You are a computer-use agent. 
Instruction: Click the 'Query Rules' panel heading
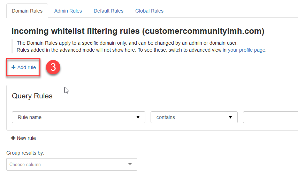pyautogui.click(x=32, y=96)
